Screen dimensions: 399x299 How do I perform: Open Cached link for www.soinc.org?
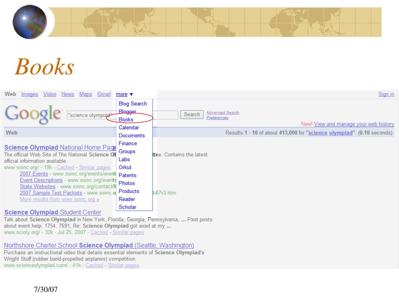click(65, 167)
